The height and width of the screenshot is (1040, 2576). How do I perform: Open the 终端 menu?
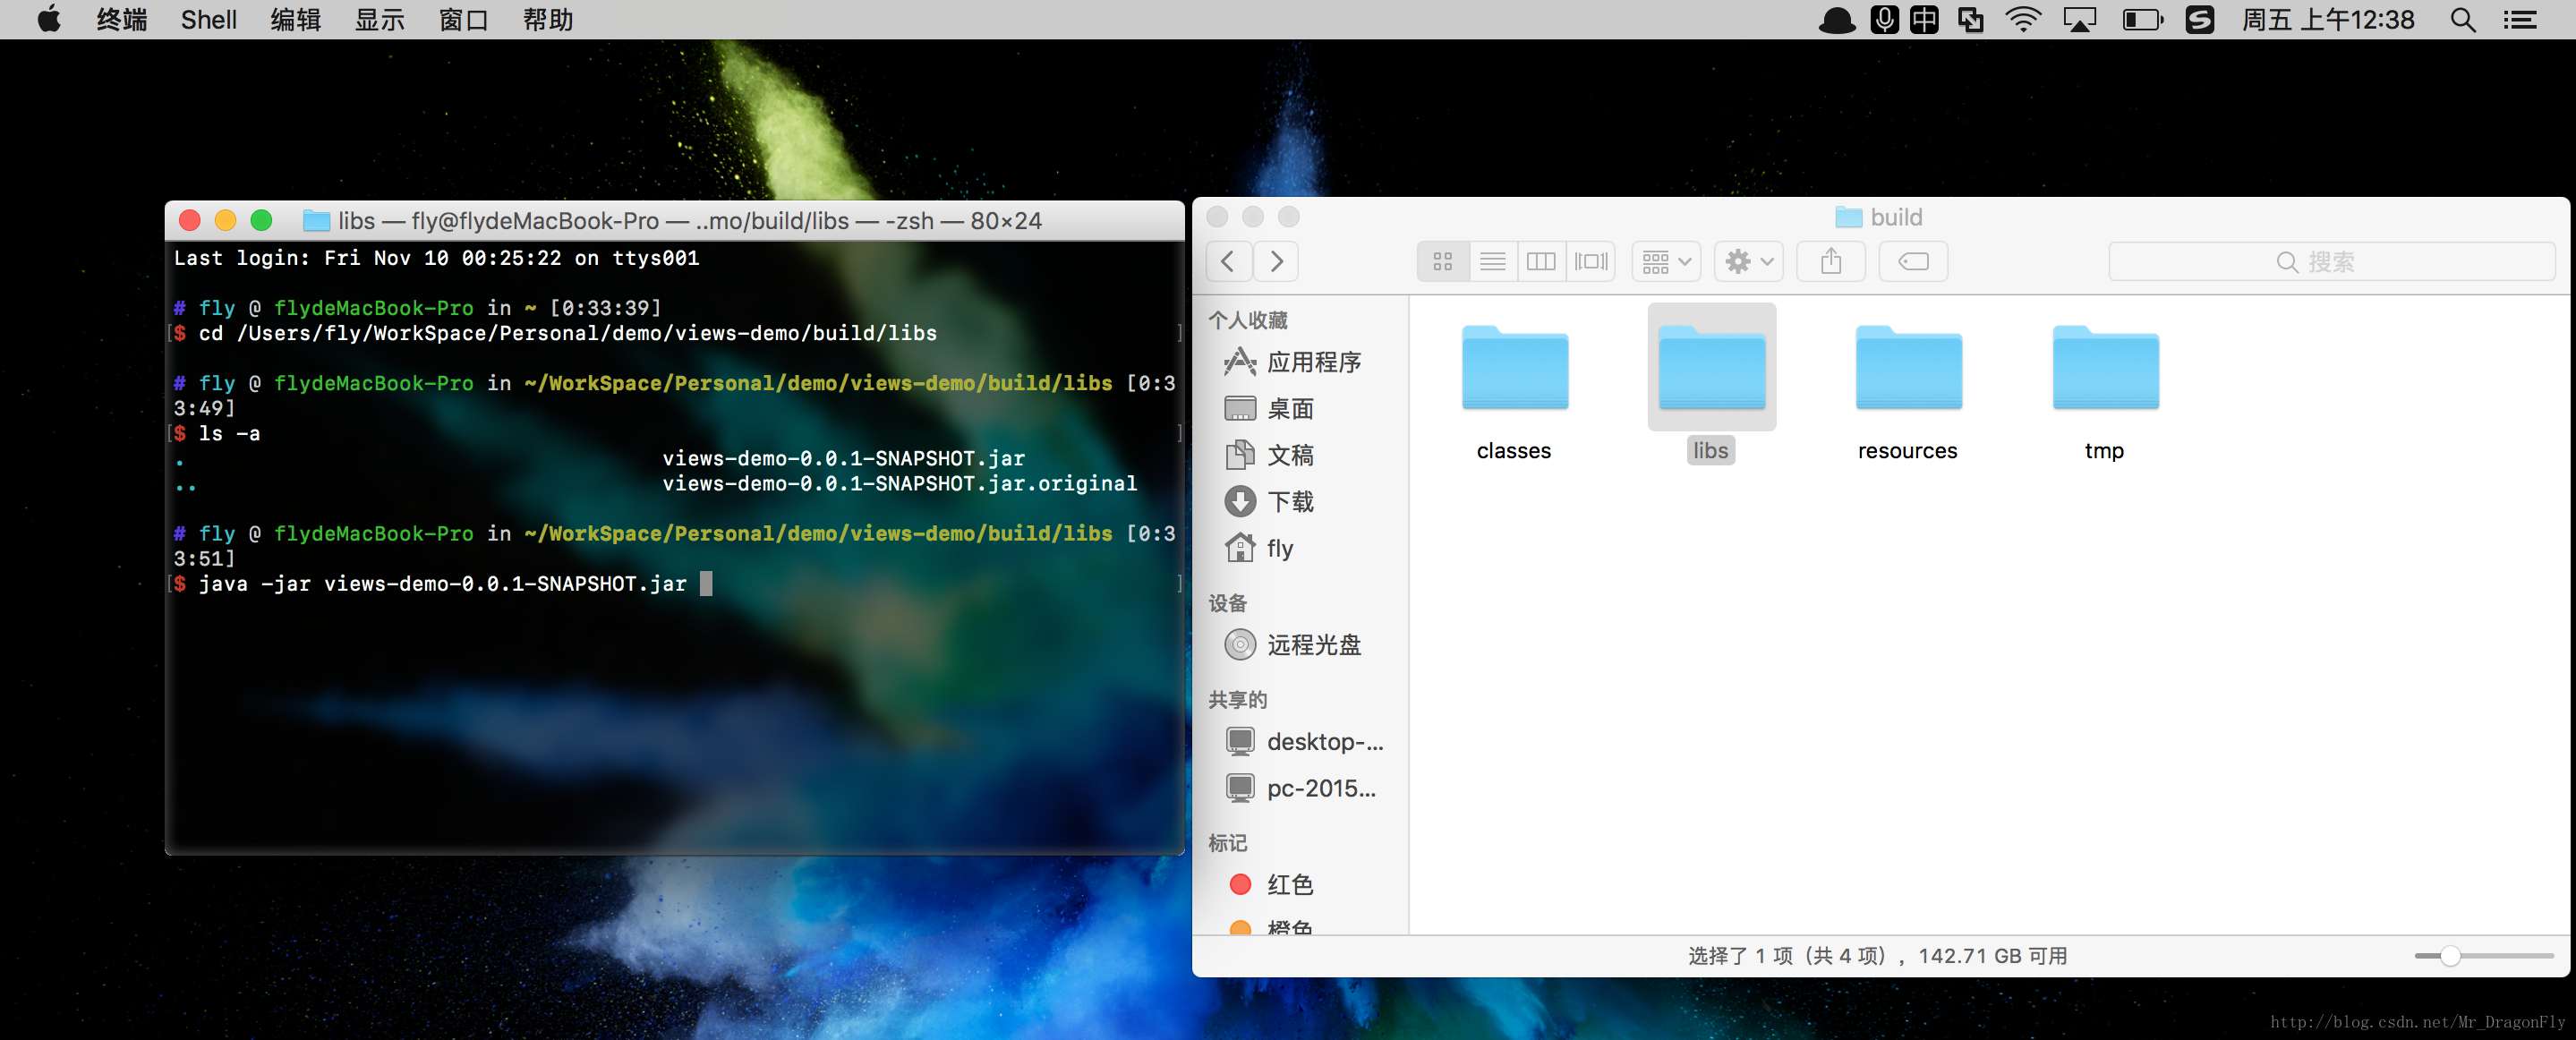pyautogui.click(x=122, y=20)
